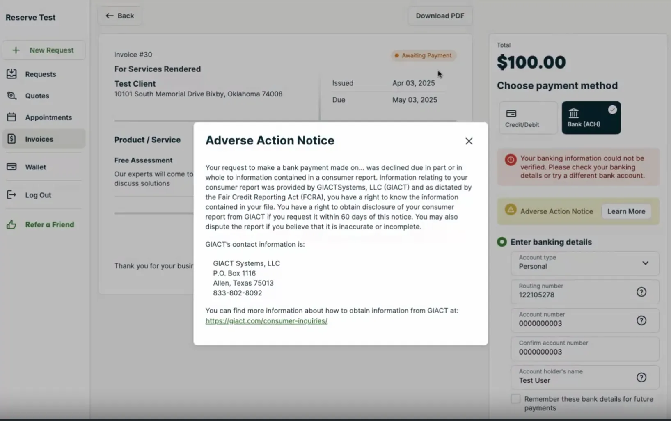Expand the Account type dropdown
Image resolution: width=671 pixels, height=421 pixels.
585,263
